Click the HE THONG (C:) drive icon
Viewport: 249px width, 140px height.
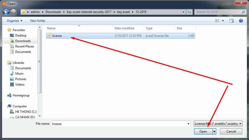[12, 111]
